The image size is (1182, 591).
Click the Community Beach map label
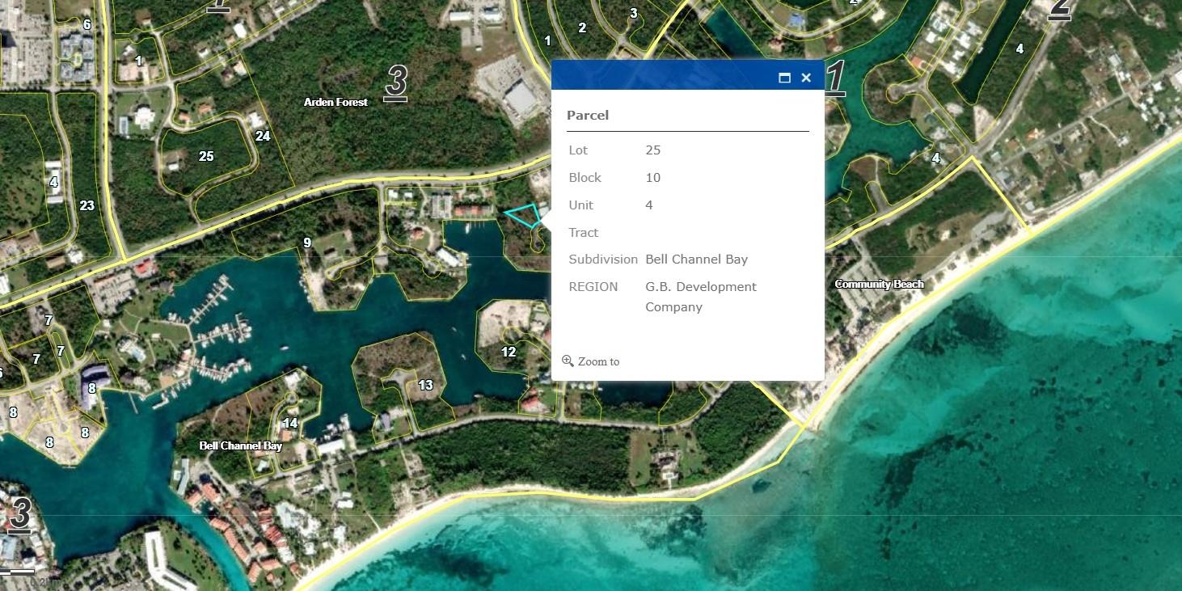[x=879, y=284]
